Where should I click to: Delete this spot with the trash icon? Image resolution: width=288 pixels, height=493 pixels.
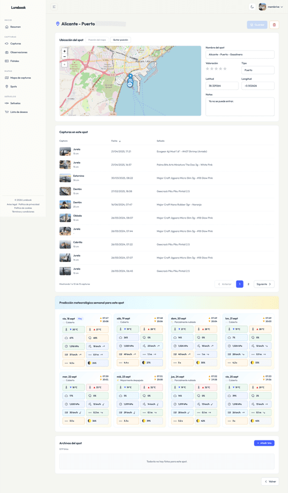[x=274, y=25]
